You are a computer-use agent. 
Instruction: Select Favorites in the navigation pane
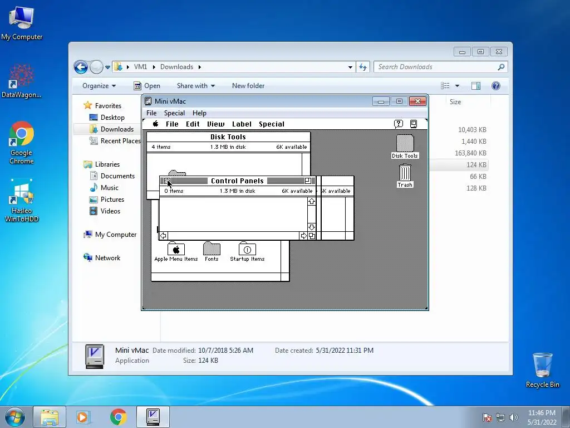tap(108, 105)
